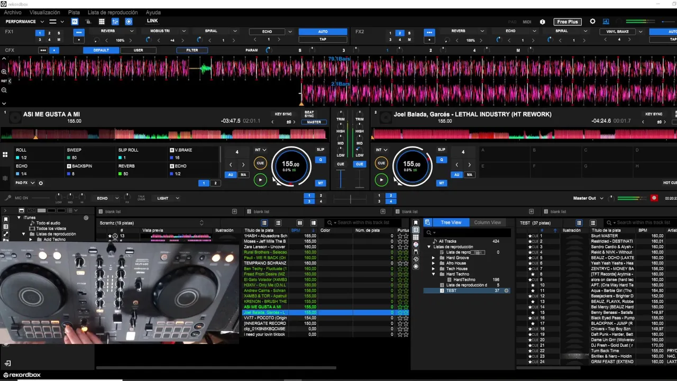Select CFX DEFAULT bank
The image size is (677, 381).
101,50
